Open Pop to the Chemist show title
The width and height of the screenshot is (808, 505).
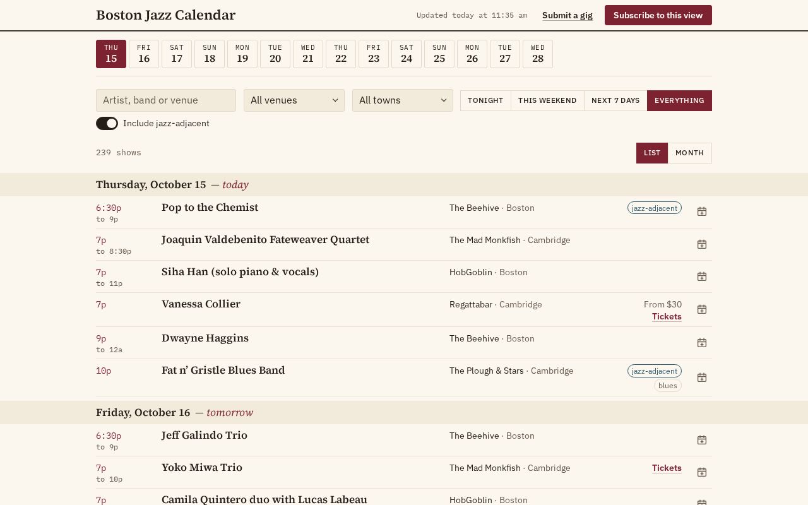pyautogui.click(x=210, y=208)
